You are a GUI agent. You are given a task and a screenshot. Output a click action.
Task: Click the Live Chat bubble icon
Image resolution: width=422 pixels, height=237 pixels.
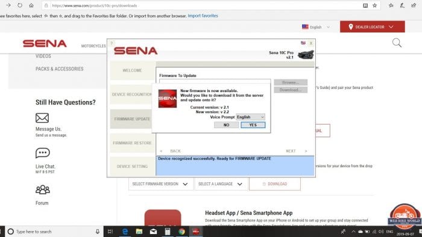pyautogui.click(x=43, y=153)
